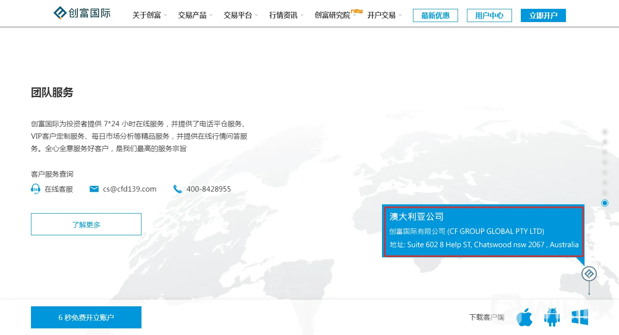Screen dimensions: 619x335
Task: Click the 客户服务查询 label
Action: click(x=52, y=174)
